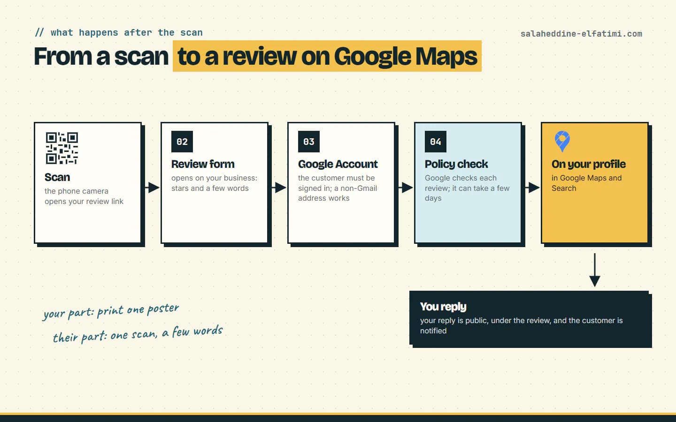Click "your reply is public, under the review" text
Screen dimensions: 676x422
coord(522,325)
